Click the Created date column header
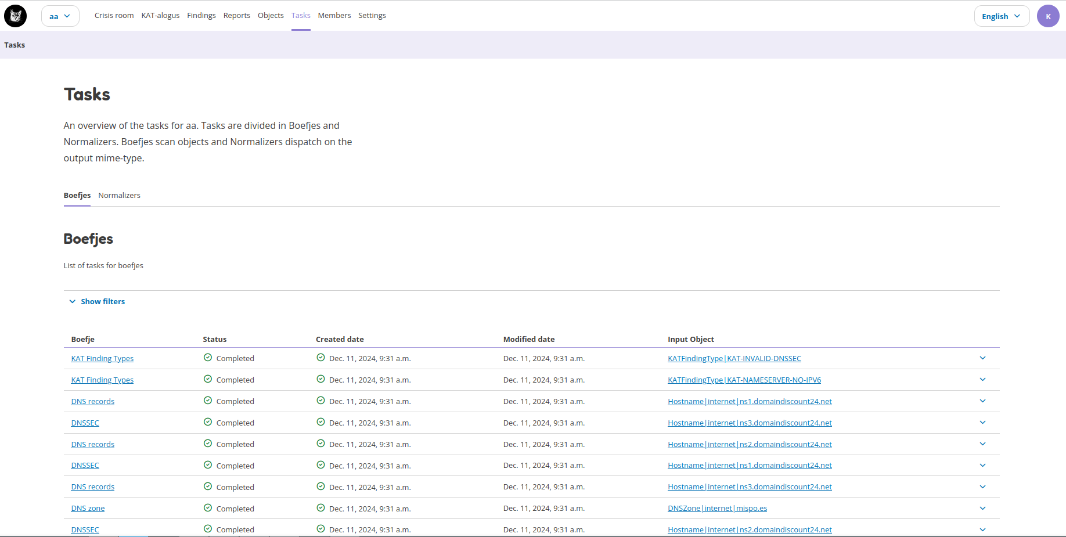The width and height of the screenshot is (1066, 537). pyautogui.click(x=340, y=340)
